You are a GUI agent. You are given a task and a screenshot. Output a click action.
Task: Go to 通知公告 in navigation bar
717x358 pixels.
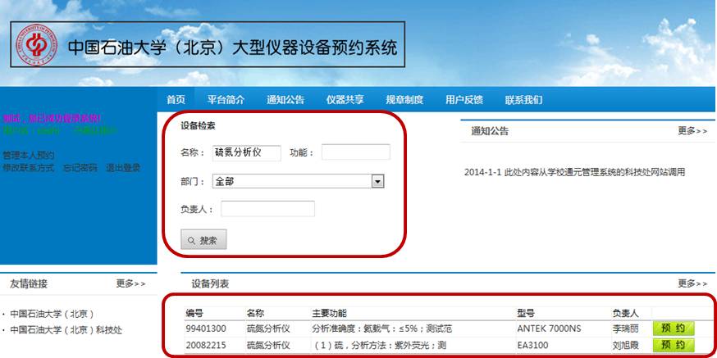pyautogui.click(x=285, y=100)
